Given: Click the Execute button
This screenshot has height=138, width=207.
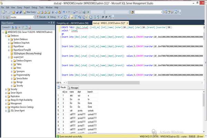Looking at the screenshot, I should tap(41, 17).
